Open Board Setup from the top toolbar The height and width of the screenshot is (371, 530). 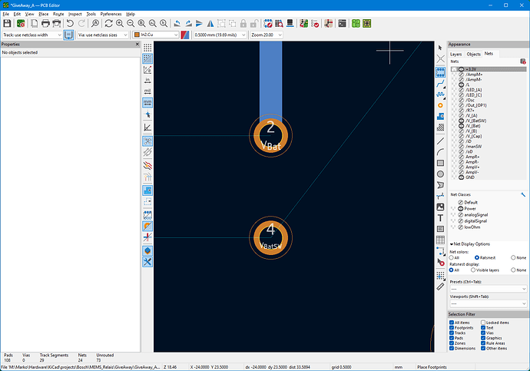click(x=21, y=23)
